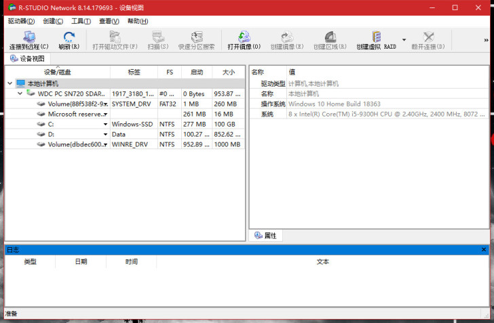Click the Connect to Remote (连接到远程) icon
Viewport: 494px width, 323px height.
tap(28, 37)
